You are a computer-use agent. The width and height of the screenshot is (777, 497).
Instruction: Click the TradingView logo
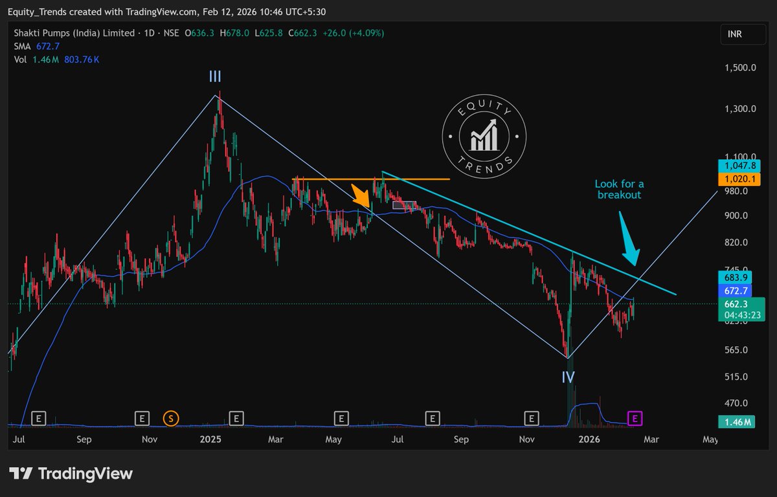click(71, 473)
